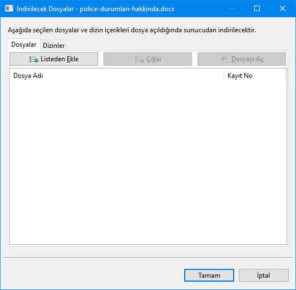Click the open-file icon beside Dosyayı Aç
The height and width of the screenshot is (290, 296).
point(225,59)
